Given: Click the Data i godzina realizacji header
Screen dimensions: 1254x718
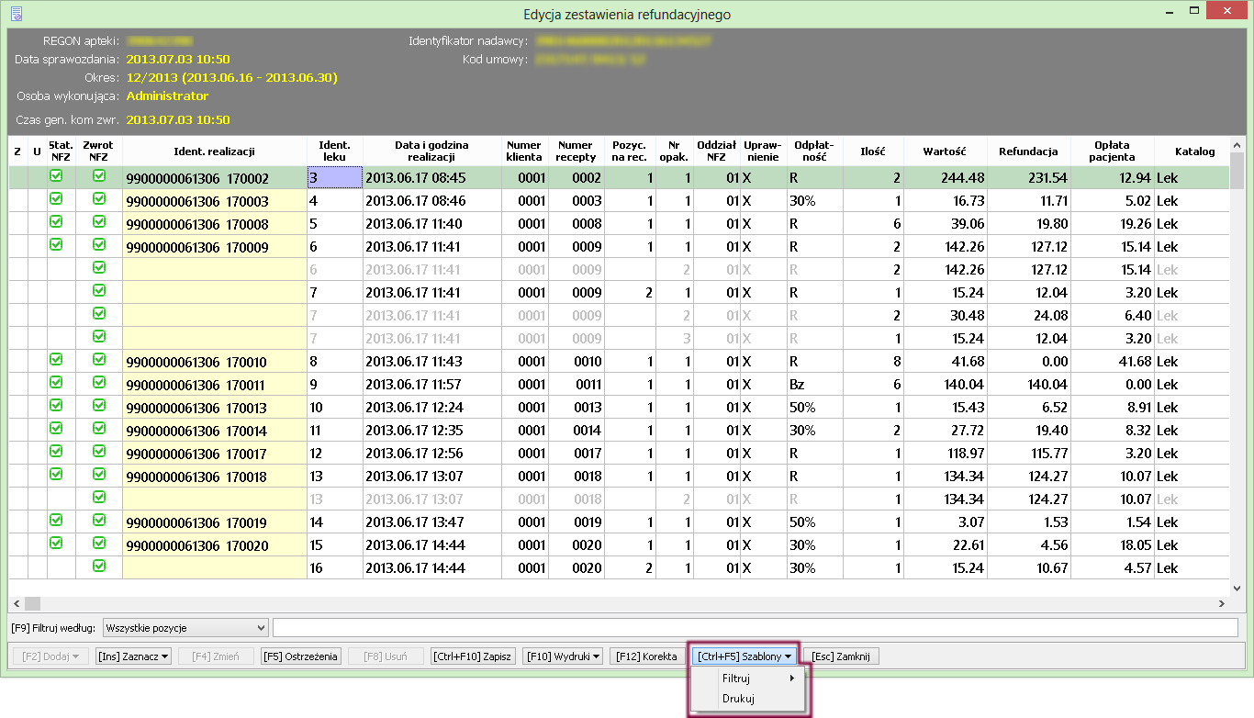Looking at the screenshot, I should click(432, 151).
